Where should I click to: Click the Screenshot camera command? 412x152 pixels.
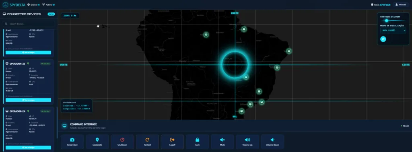pos(72,142)
